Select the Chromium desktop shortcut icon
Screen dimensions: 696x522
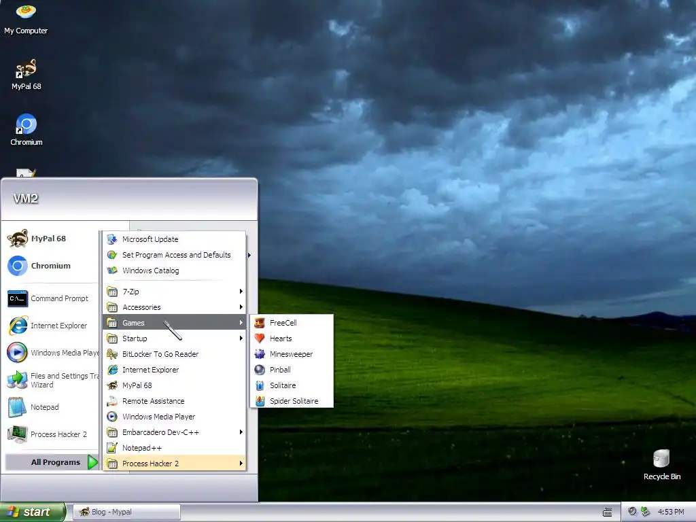27,130
